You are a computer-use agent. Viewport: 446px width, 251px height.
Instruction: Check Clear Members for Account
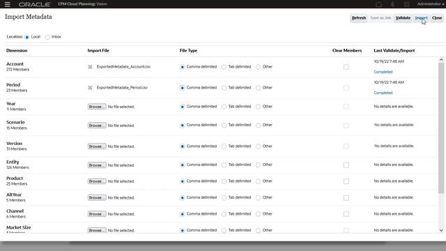coord(346,67)
